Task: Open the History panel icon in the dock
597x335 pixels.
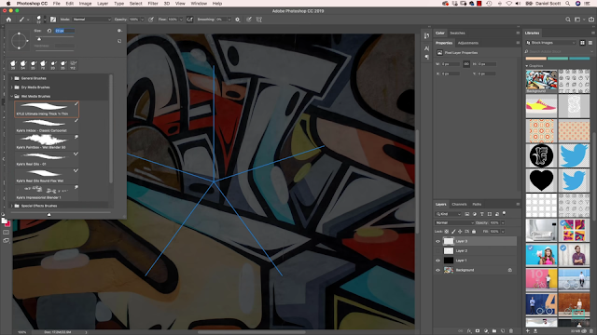Action: [427, 35]
